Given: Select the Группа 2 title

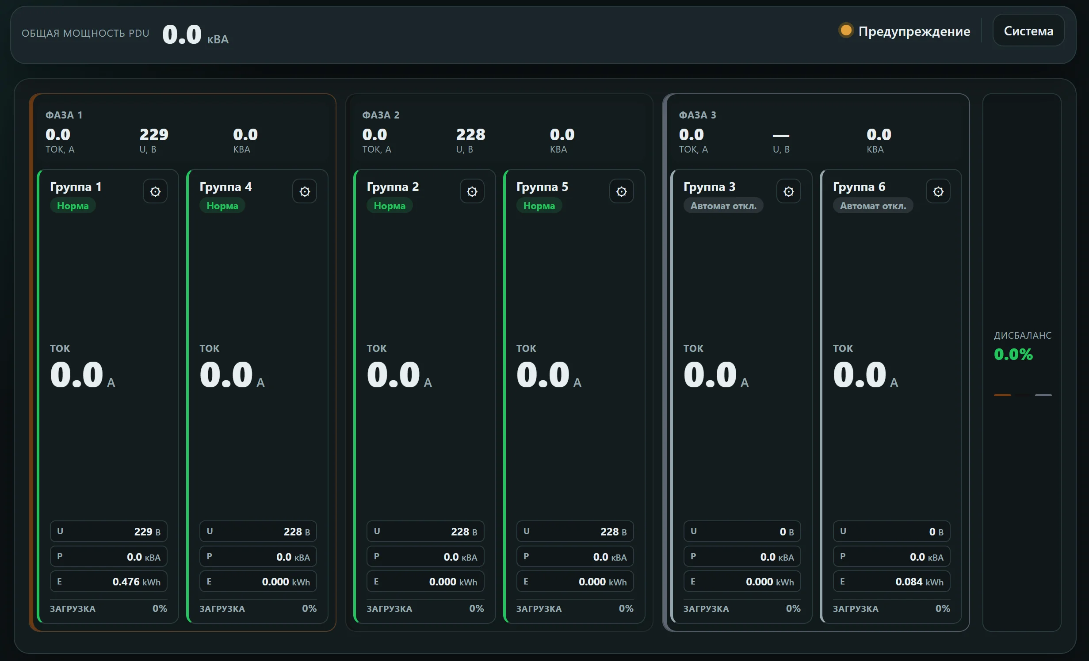Looking at the screenshot, I should (x=393, y=187).
